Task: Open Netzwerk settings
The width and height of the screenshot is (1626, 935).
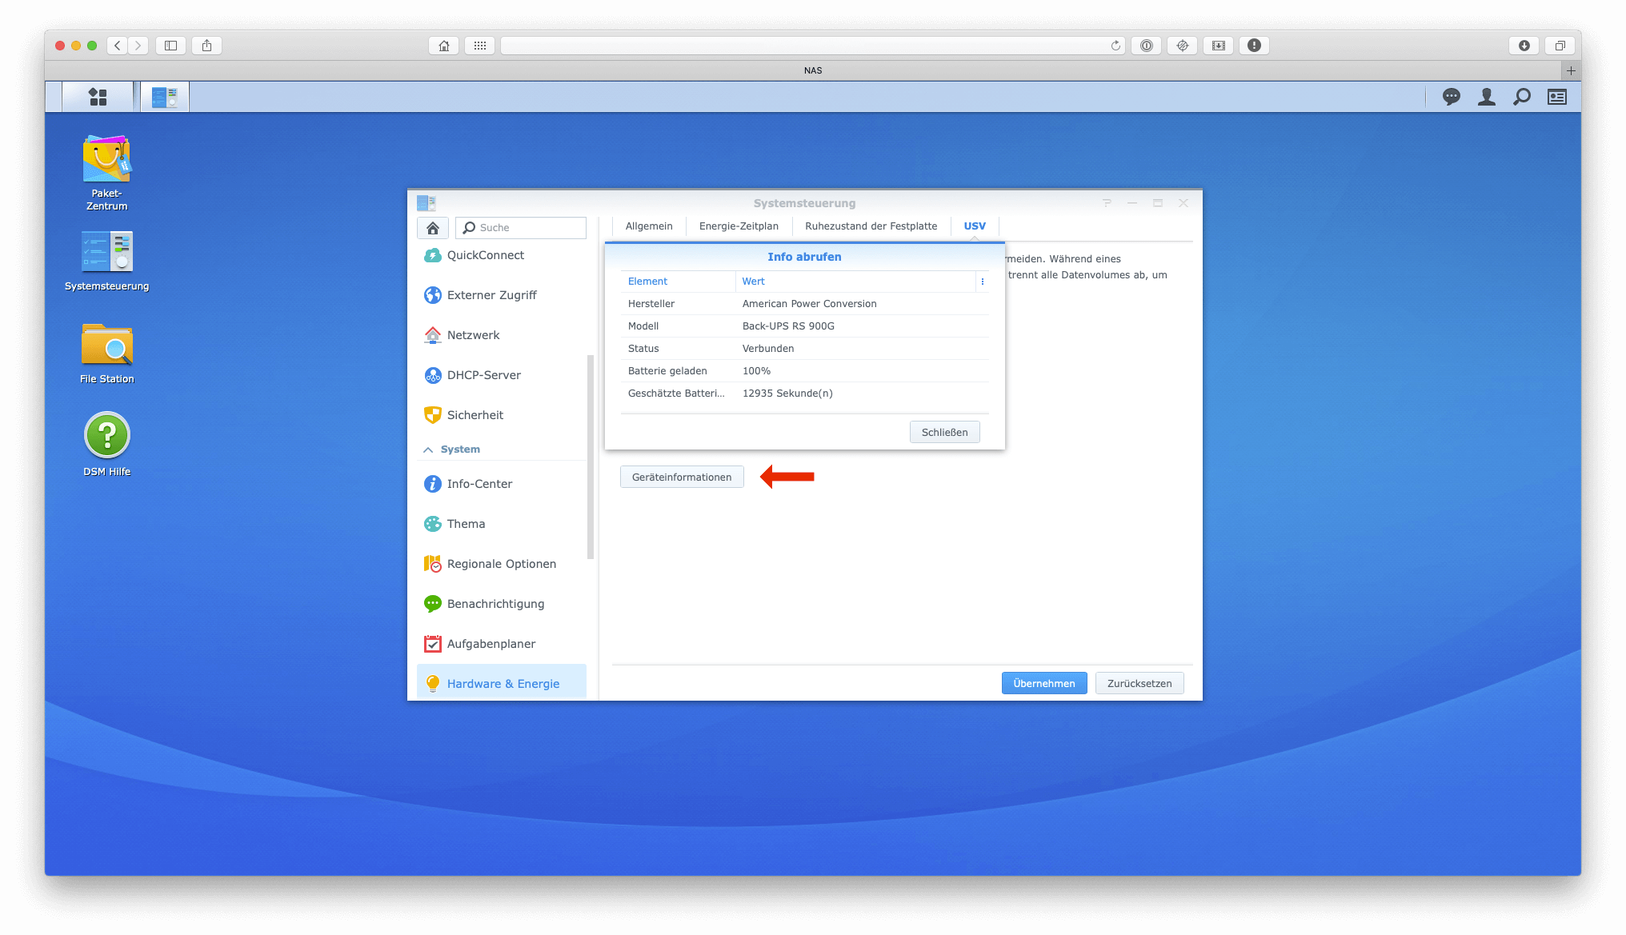Action: click(x=502, y=335)
